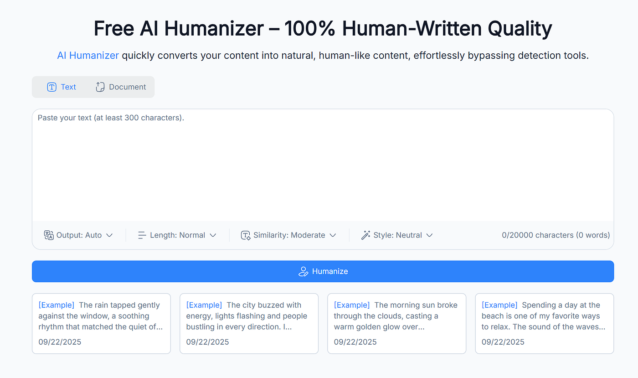The height and width of the screenshot is (378, 638).
Task: Click the blue Humanize button
Action: point(323,271)
